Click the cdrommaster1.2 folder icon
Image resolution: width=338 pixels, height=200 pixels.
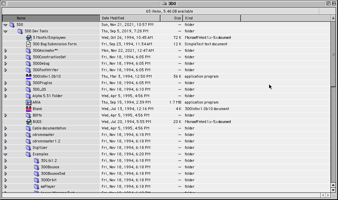pyautogui.click(x=28, y=141)
